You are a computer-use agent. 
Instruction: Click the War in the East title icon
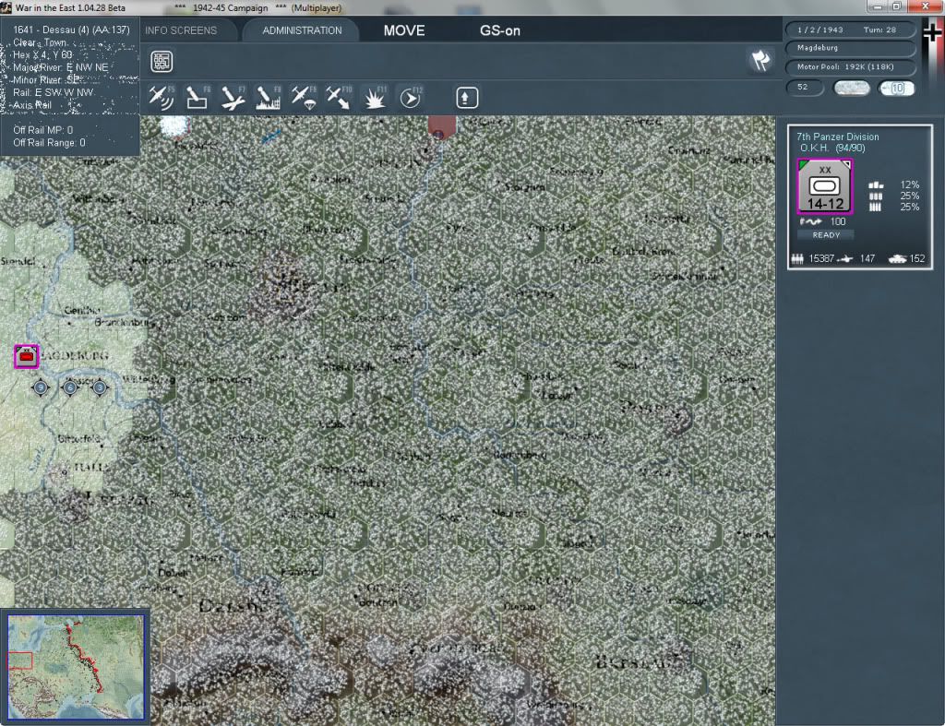coord(6,7)
